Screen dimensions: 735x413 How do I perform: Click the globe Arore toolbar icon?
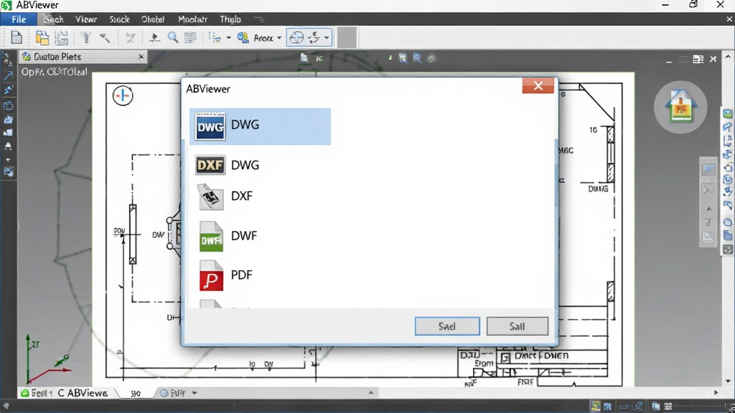point(243,37)
